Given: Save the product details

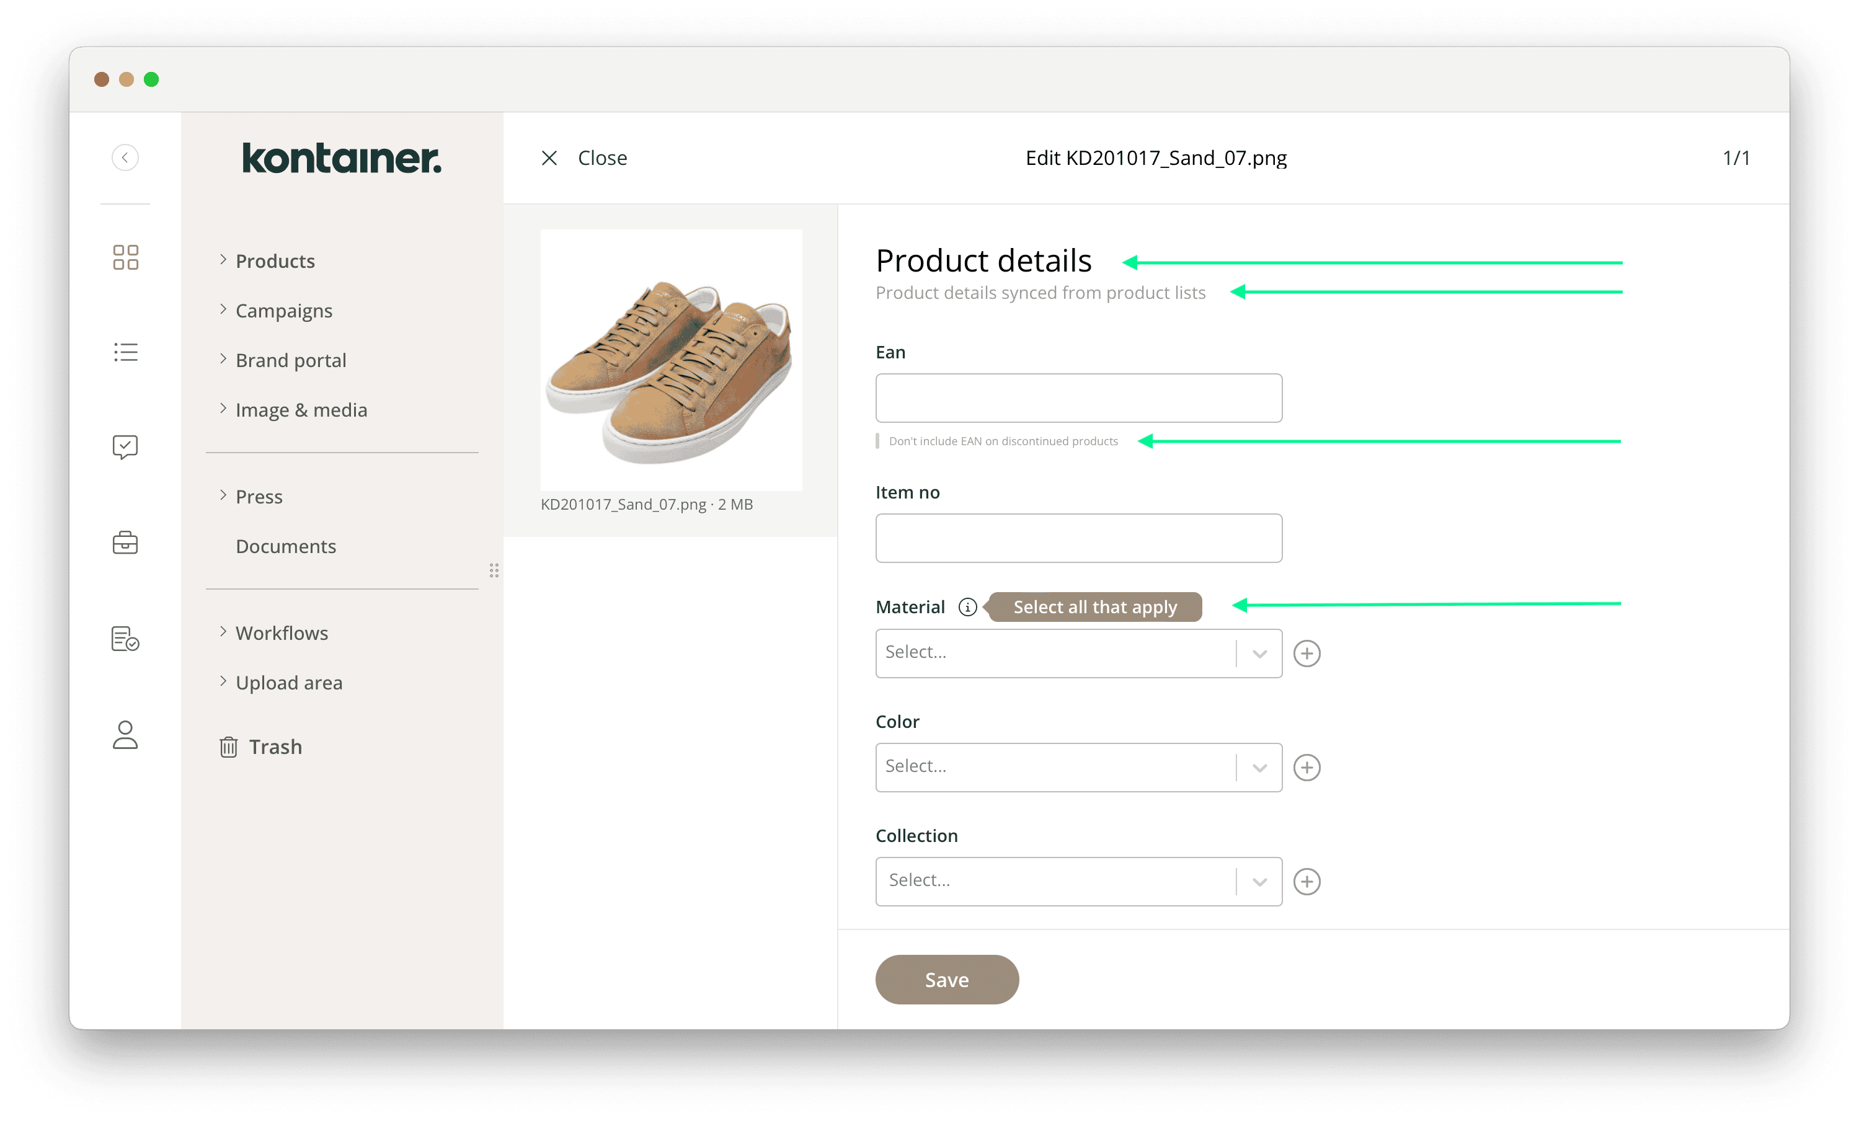Looking at the screenshot, I should click(x=947, y=980).
